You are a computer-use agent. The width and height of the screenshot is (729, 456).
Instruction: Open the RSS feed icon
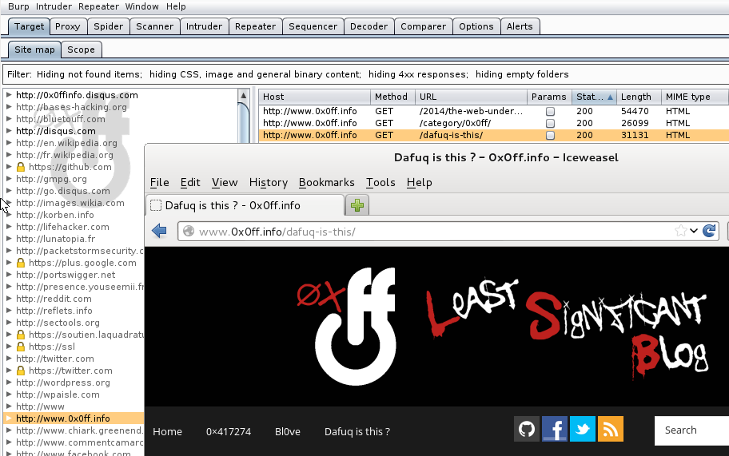[611, 429]
